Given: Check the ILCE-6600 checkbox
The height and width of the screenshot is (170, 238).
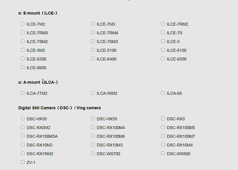Looking at the screenshot, I should pos(23,67).
